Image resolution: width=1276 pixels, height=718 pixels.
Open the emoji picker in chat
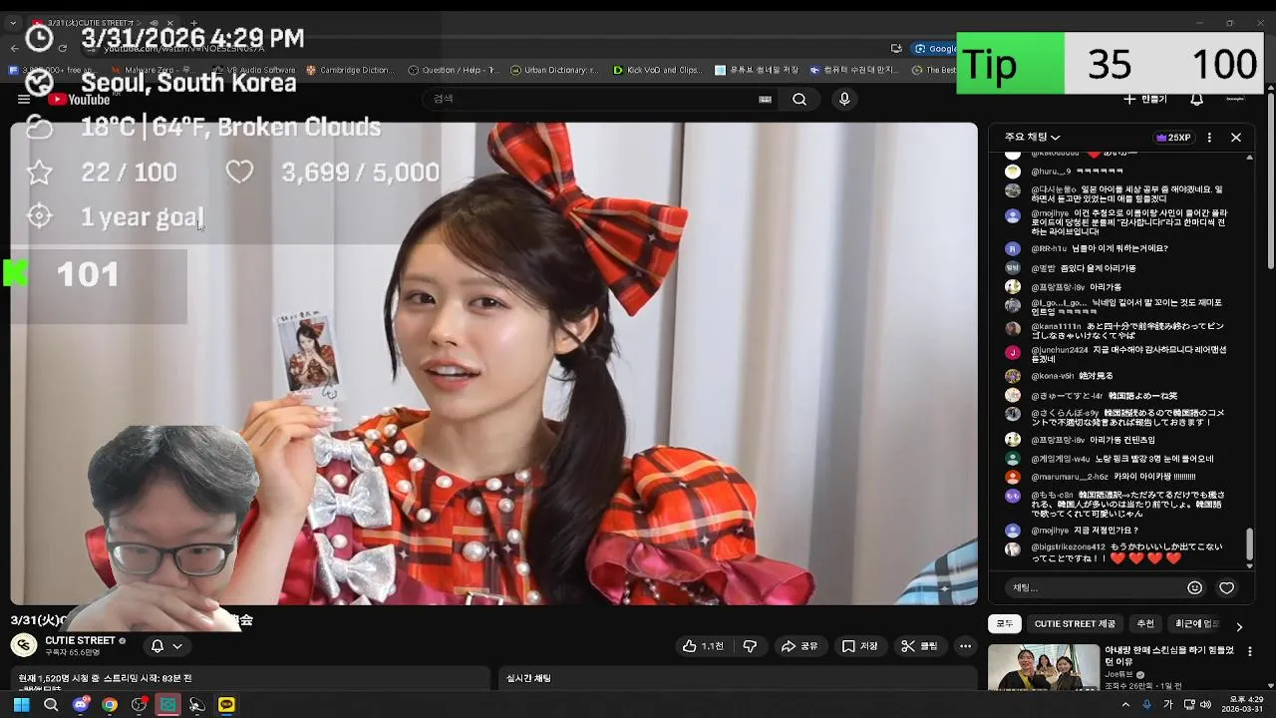click(x=1194, y=587)
